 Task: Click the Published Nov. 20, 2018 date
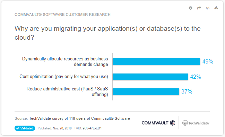point(55,128)
